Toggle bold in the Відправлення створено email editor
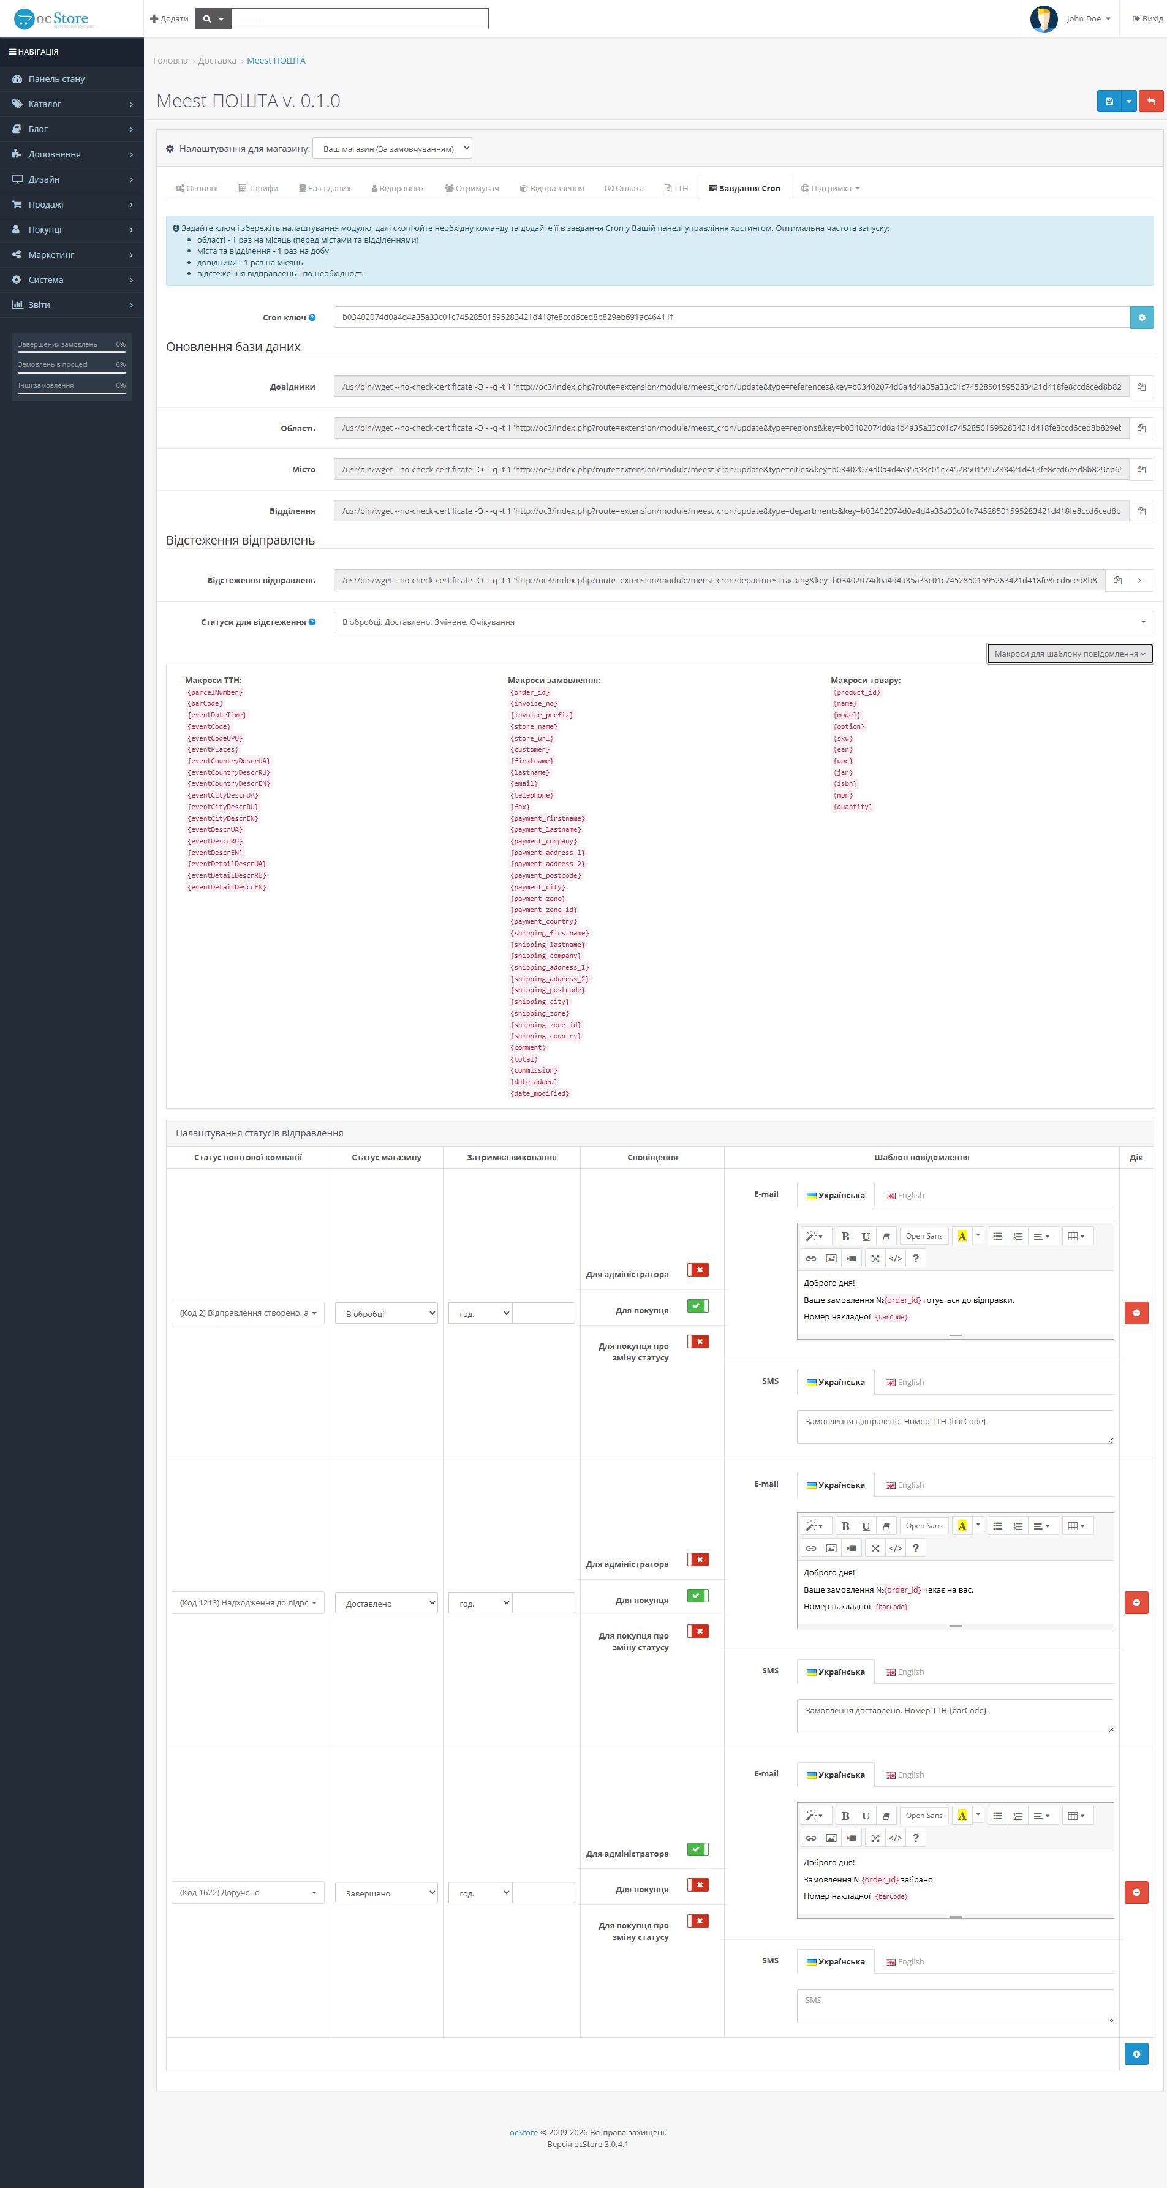The image size is (1167, 2188). (x=845, y=1236)
